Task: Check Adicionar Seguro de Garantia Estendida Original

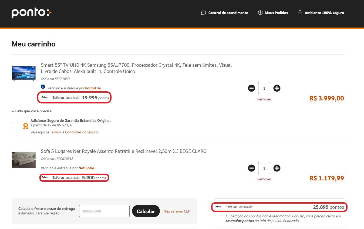Action: coord(15,126)
